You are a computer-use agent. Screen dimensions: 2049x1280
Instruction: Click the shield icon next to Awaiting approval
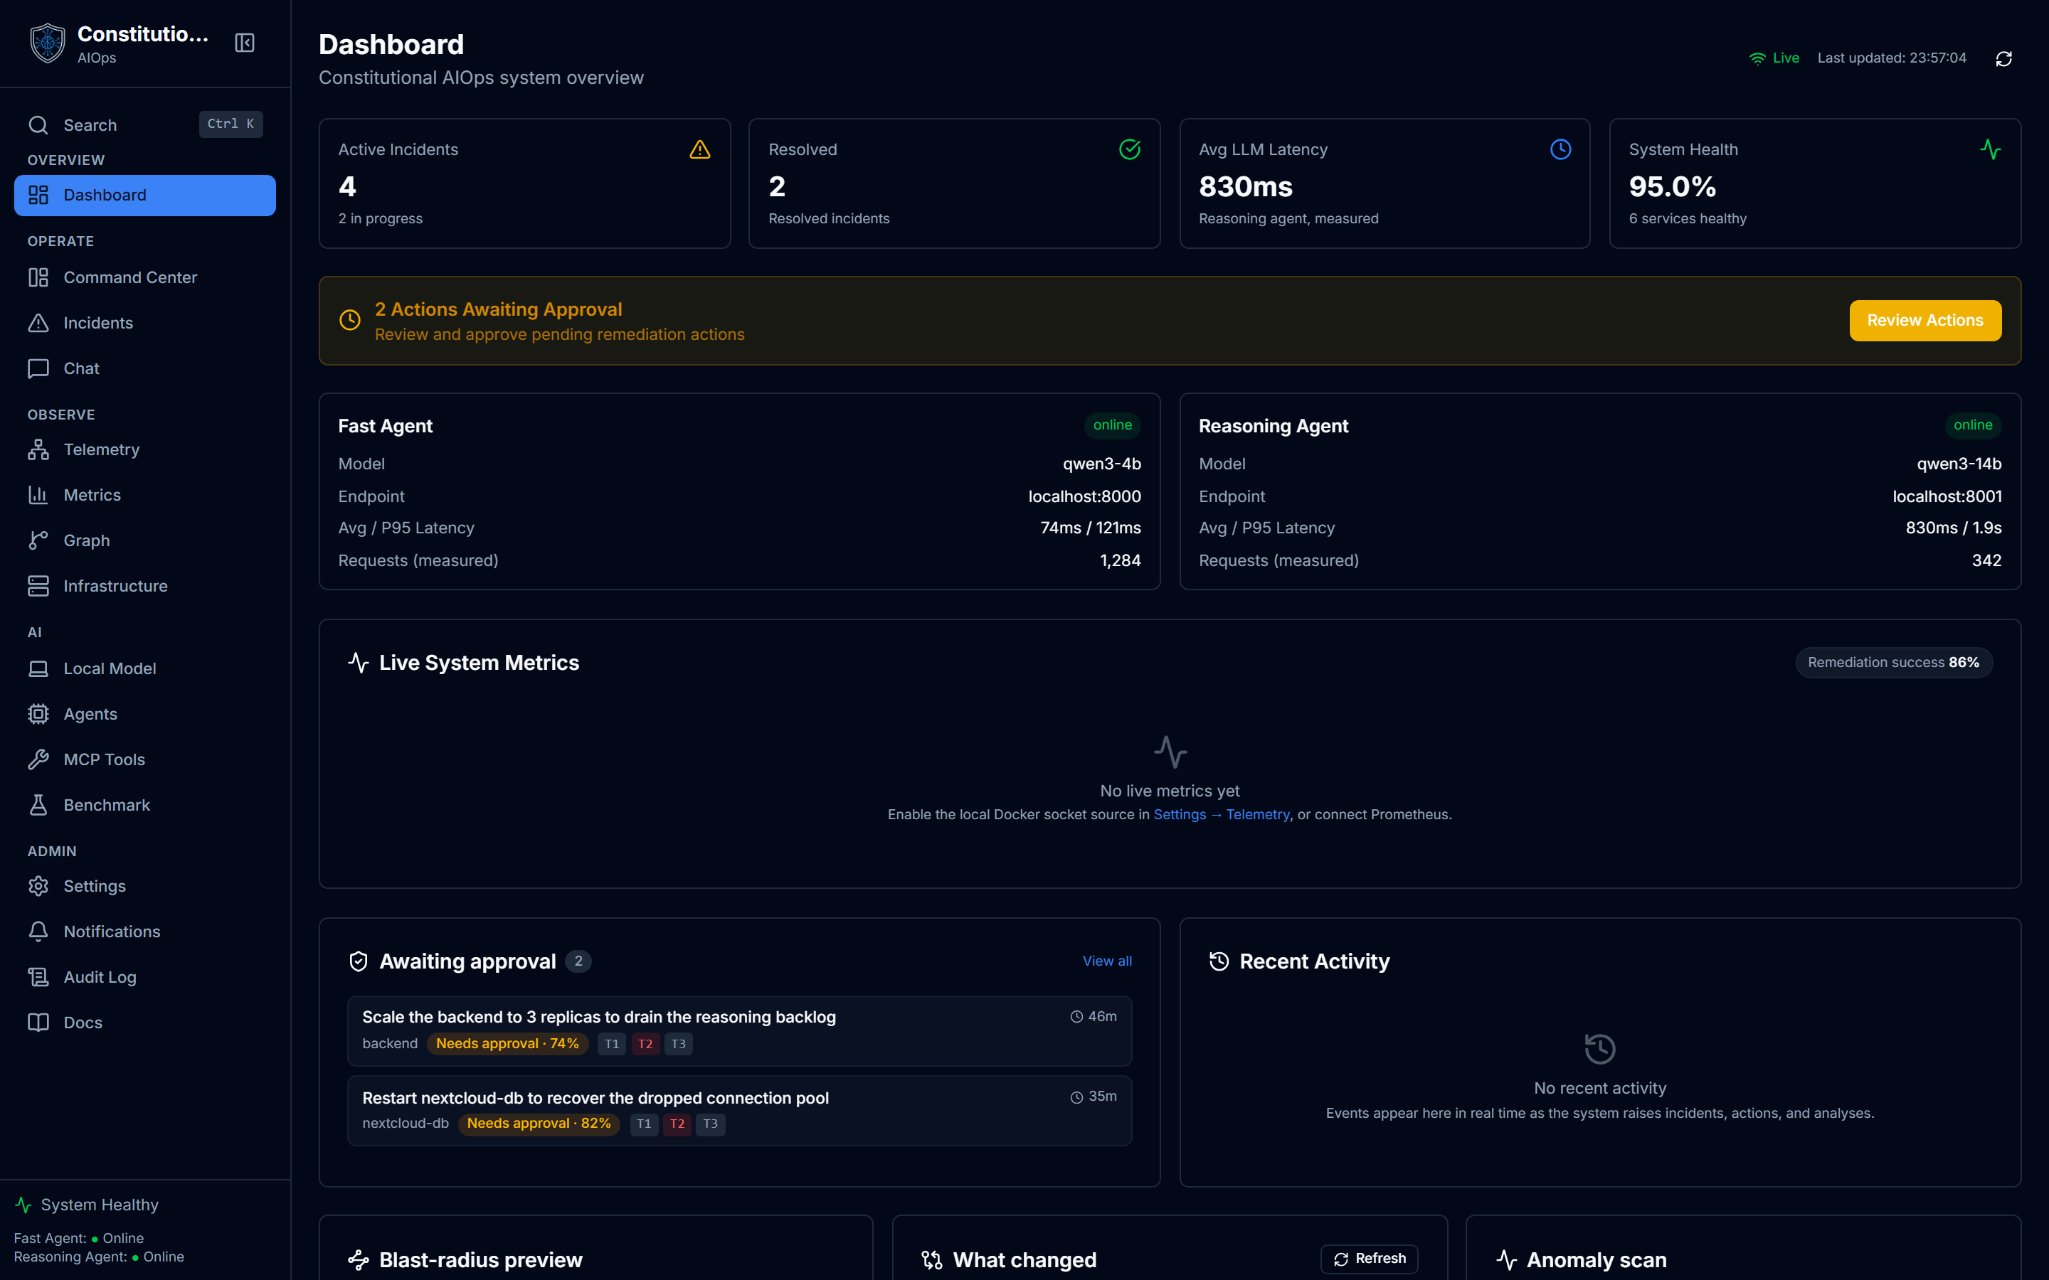coord(358,961)
